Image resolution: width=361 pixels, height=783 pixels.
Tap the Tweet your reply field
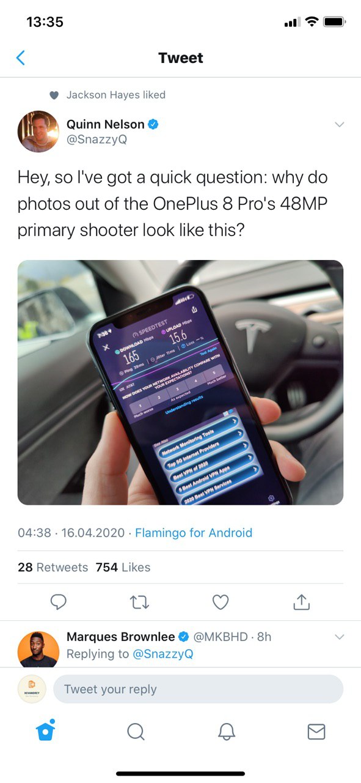pyautogui.click(x=199, y=689)
